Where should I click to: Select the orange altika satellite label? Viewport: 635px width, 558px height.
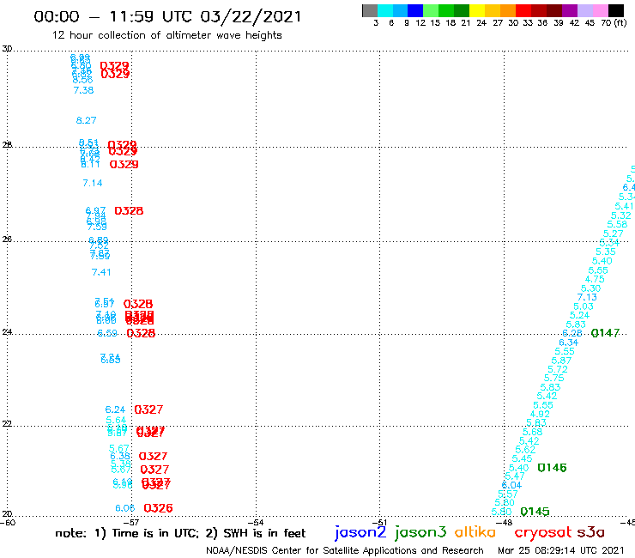click(x=475, y=532)
